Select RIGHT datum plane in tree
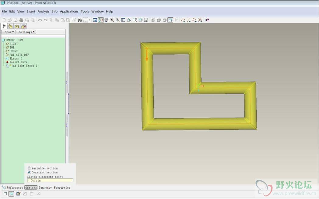This screenshot has height=199, width=319. [12, 44]
